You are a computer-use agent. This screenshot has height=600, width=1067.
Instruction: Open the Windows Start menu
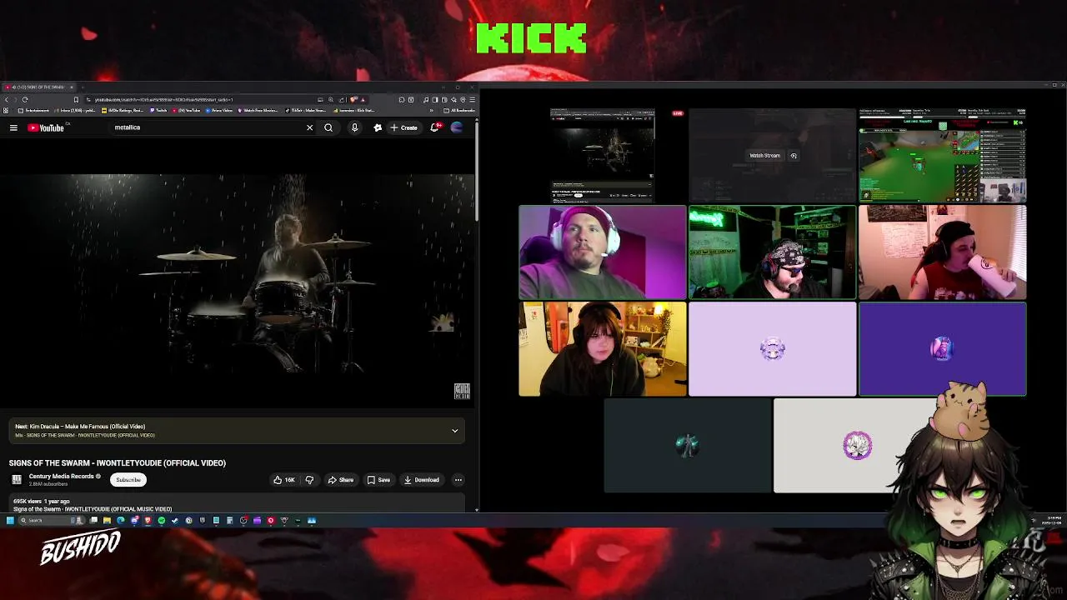[10, 520]
